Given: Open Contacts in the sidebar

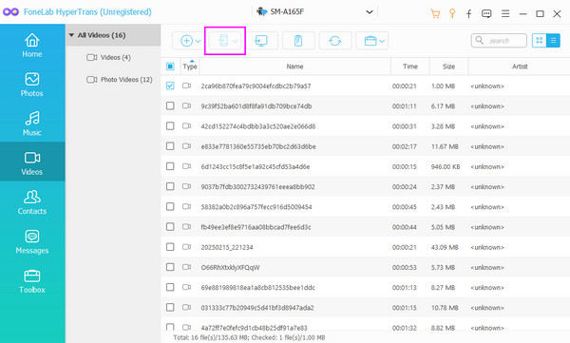Looking at the screenshot, I should point(32,202).
